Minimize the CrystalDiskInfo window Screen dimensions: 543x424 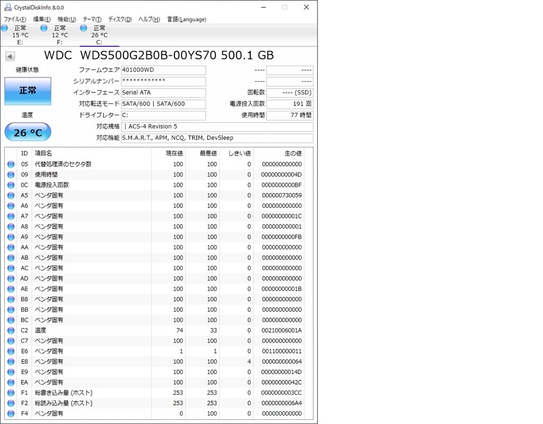click(x=264, y=7)
